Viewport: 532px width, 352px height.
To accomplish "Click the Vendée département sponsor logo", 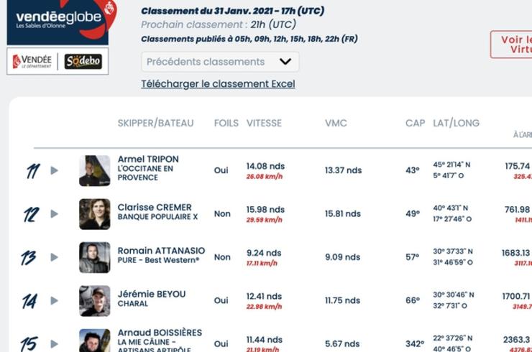I will [x=32, y=61].
